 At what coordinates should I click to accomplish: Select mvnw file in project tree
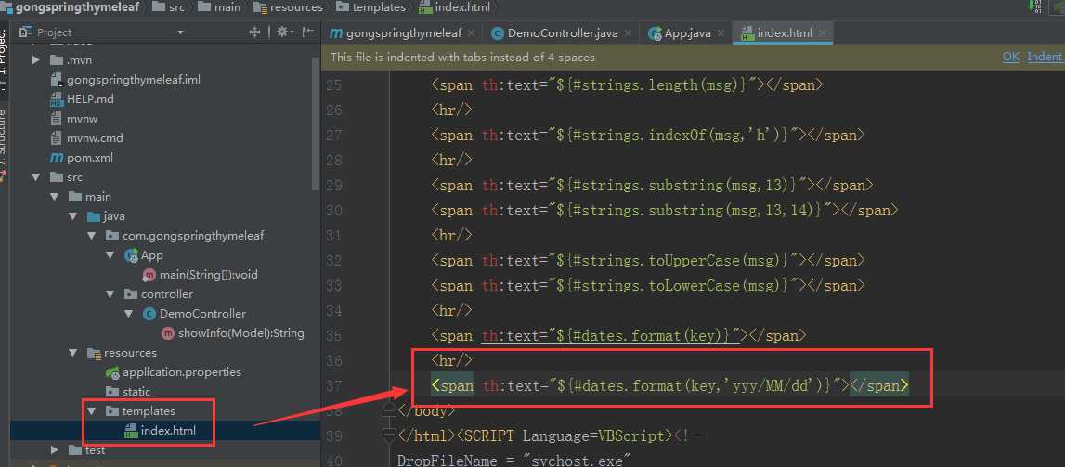[x=83, y=119]
